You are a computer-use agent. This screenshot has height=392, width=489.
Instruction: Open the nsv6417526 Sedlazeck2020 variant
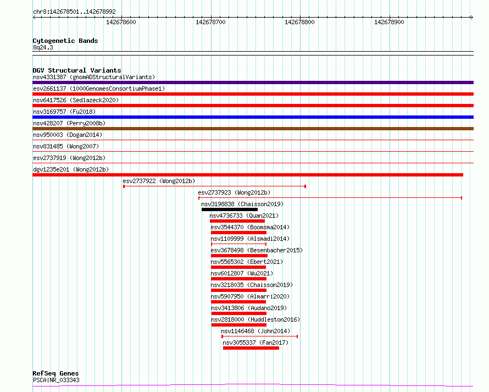pos(253,106)
